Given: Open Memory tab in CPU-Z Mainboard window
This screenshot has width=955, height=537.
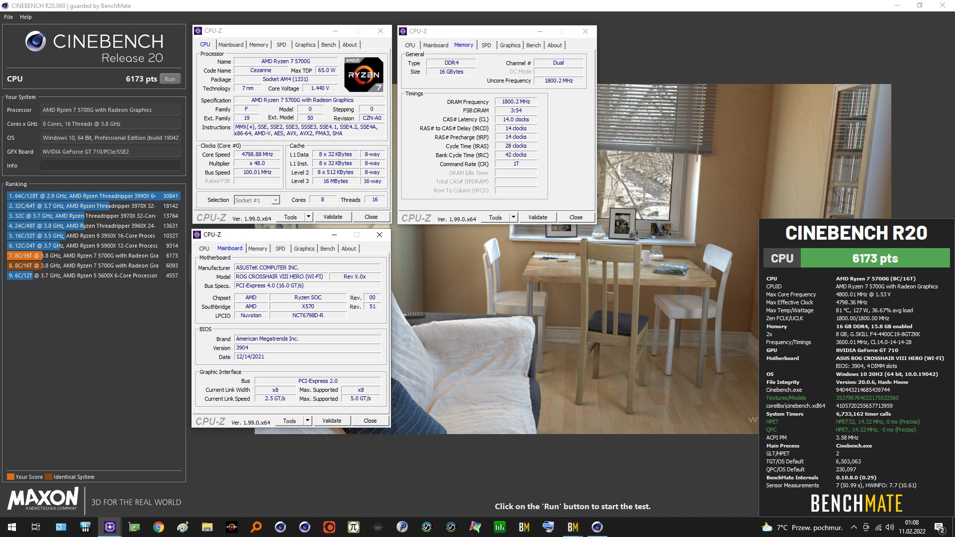Looking at the screenshot, I should tap(258, 249).
